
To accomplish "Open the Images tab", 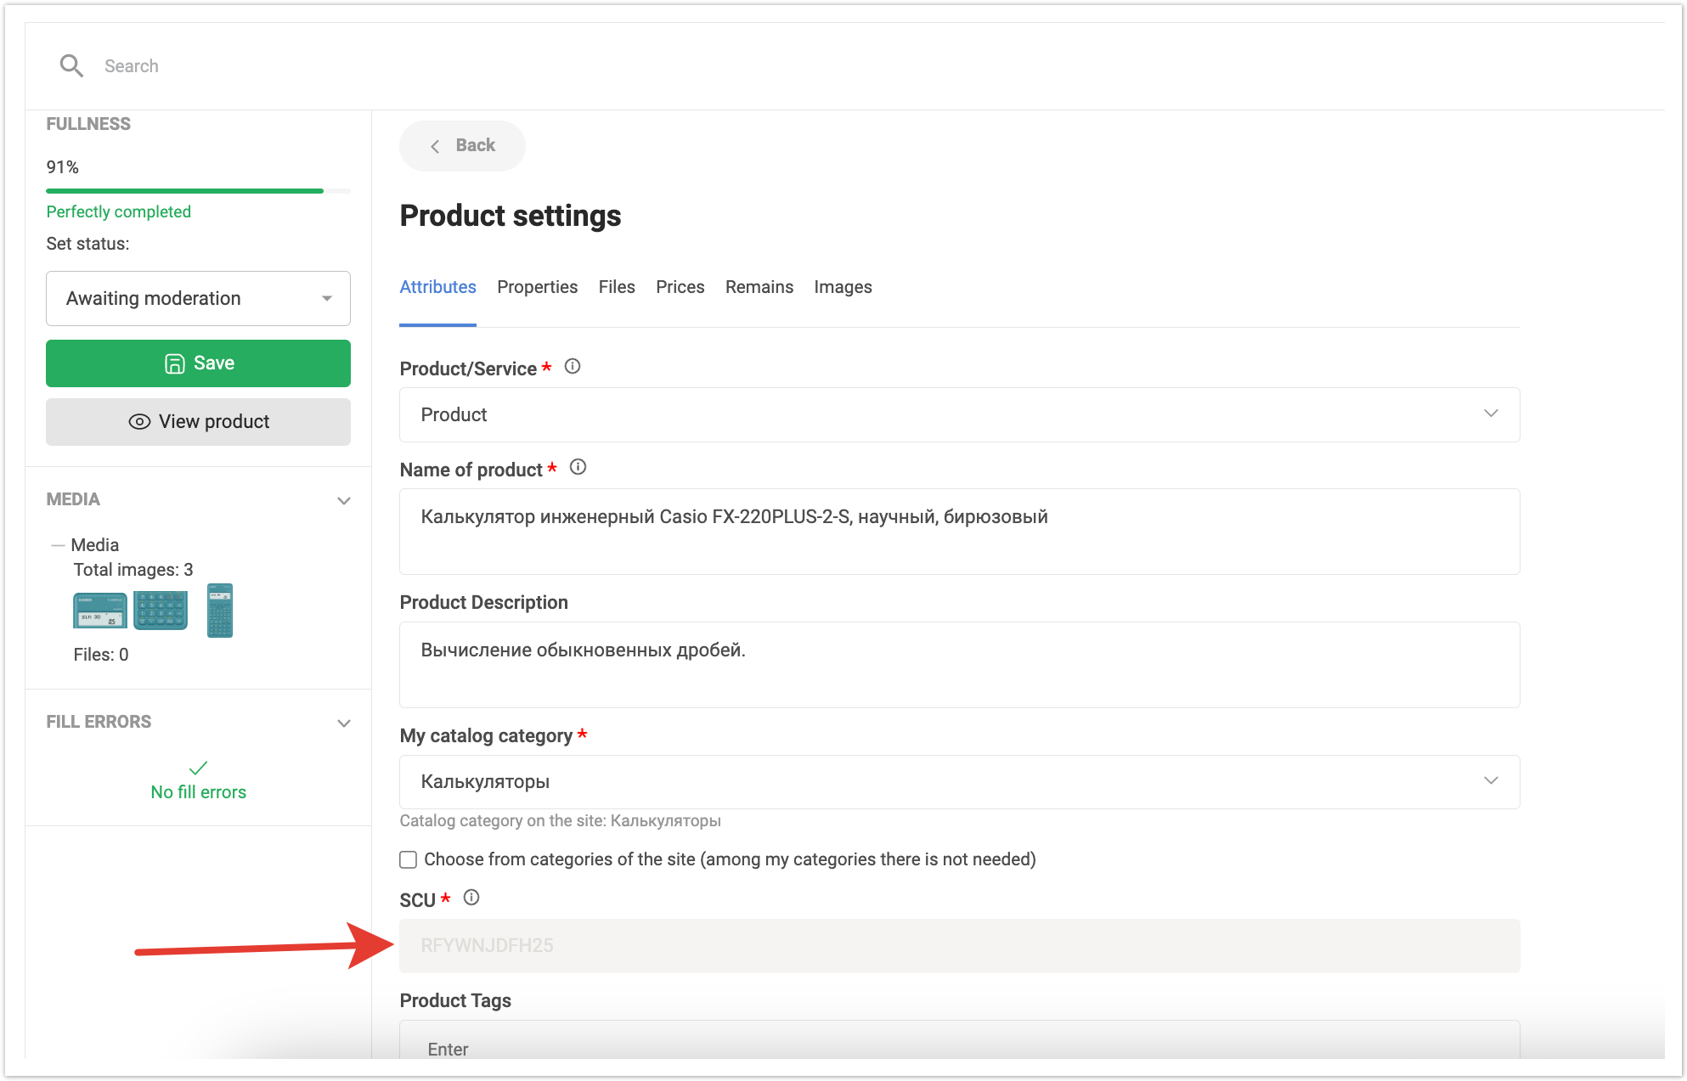I will tap(843, 287).
